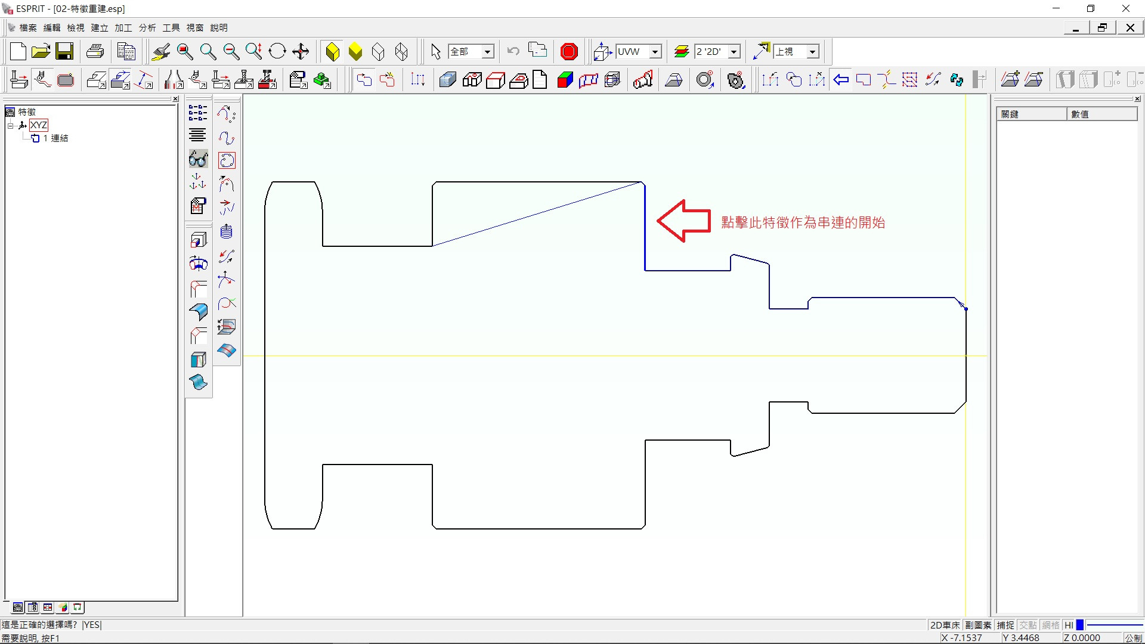Collapse the XYZ tree node
This screenshot has height=644, width=1145.
[x=10, y=125]
